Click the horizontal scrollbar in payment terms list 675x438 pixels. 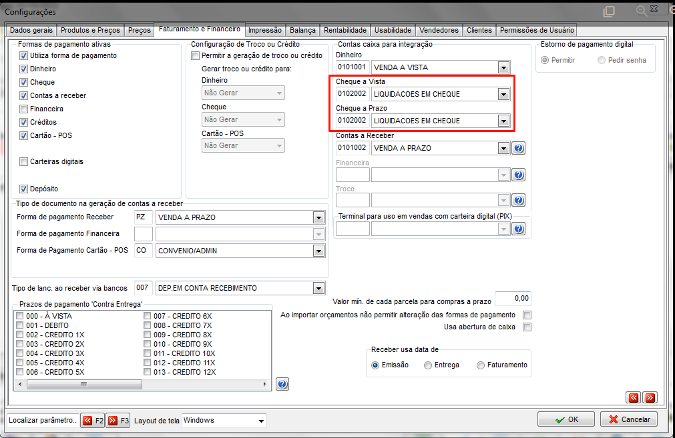pyautogui.click(x=142, y=384)
